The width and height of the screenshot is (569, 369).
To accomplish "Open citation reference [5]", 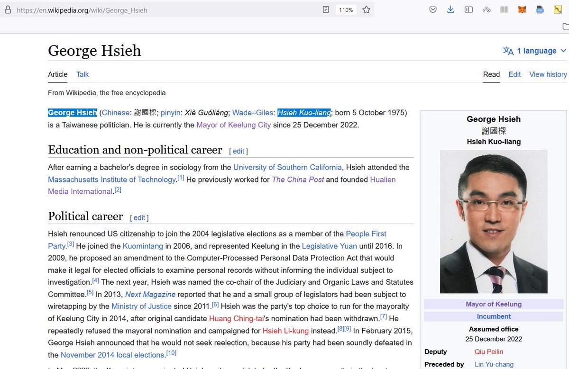I will 90,292.
